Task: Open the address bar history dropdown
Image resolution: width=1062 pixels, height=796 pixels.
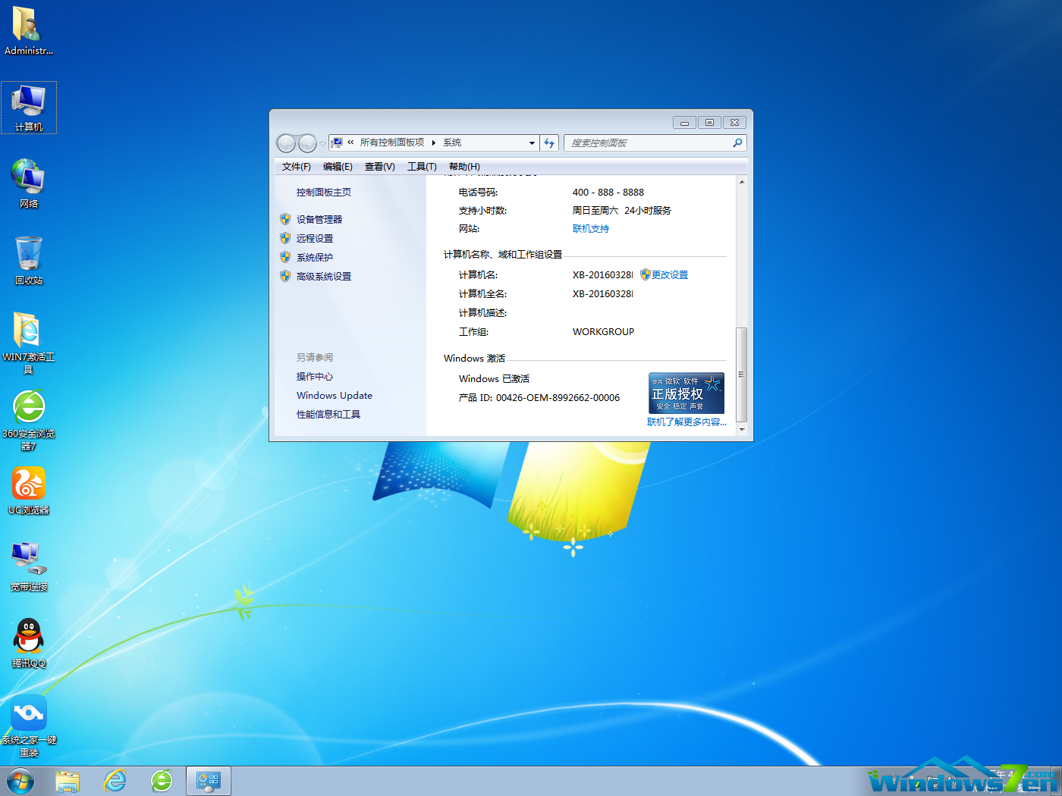Action: click(x=532, y=143)
